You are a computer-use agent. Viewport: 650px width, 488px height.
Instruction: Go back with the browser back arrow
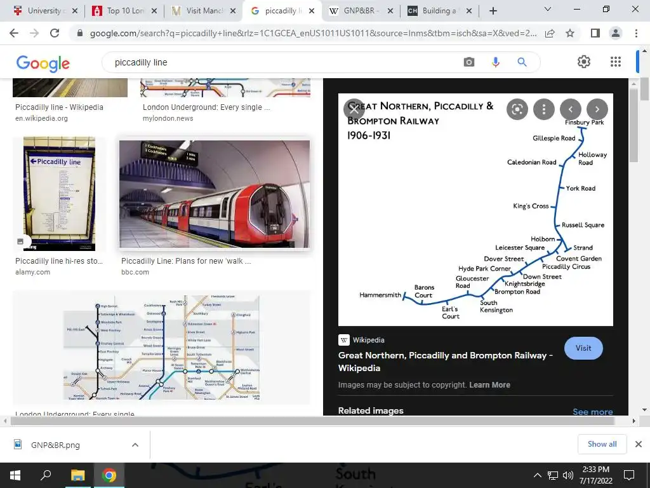tap(14, 33)
